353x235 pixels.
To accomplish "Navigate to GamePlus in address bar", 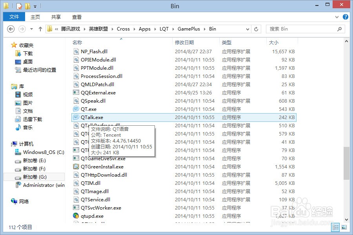I will coord(189,29).
